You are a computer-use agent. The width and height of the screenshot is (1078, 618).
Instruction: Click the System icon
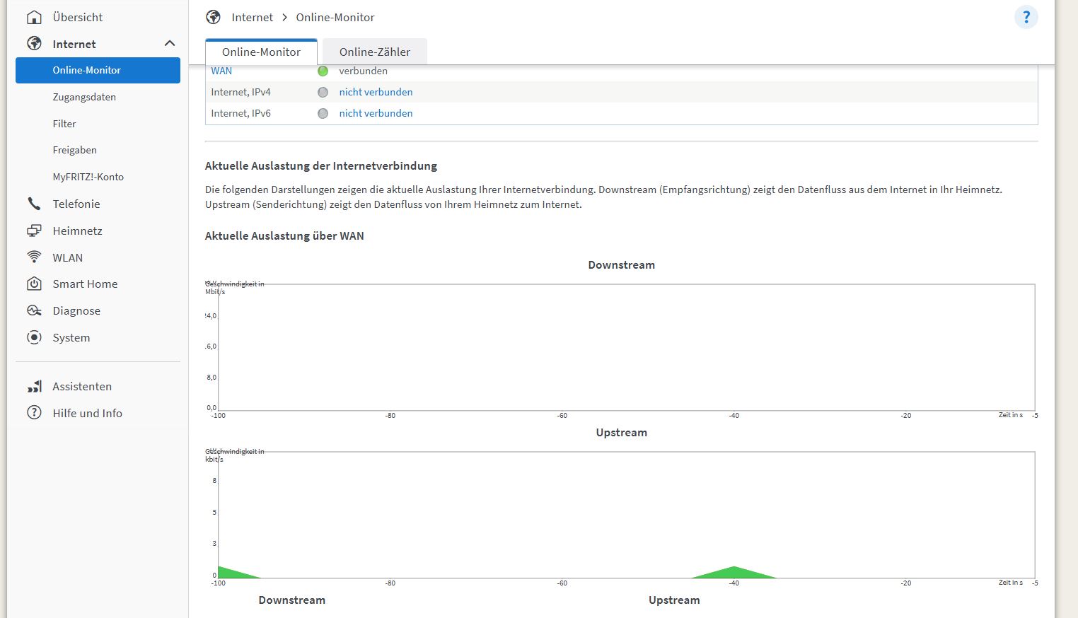pyautogui.click(x=34, y=337)
